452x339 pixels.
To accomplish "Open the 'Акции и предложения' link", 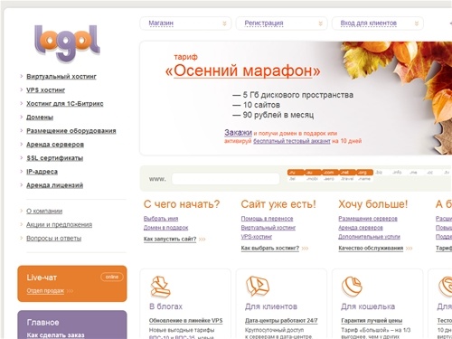I will tap(60, 224).
